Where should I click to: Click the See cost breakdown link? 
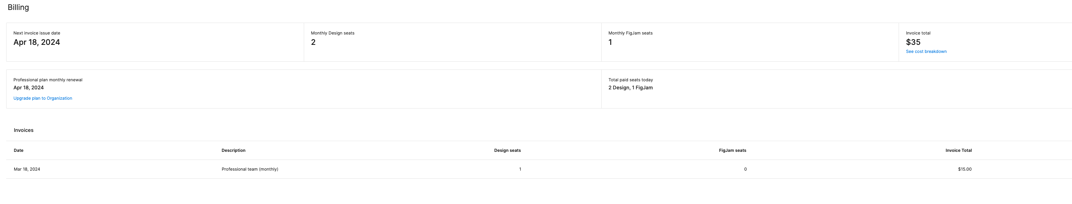926,51
